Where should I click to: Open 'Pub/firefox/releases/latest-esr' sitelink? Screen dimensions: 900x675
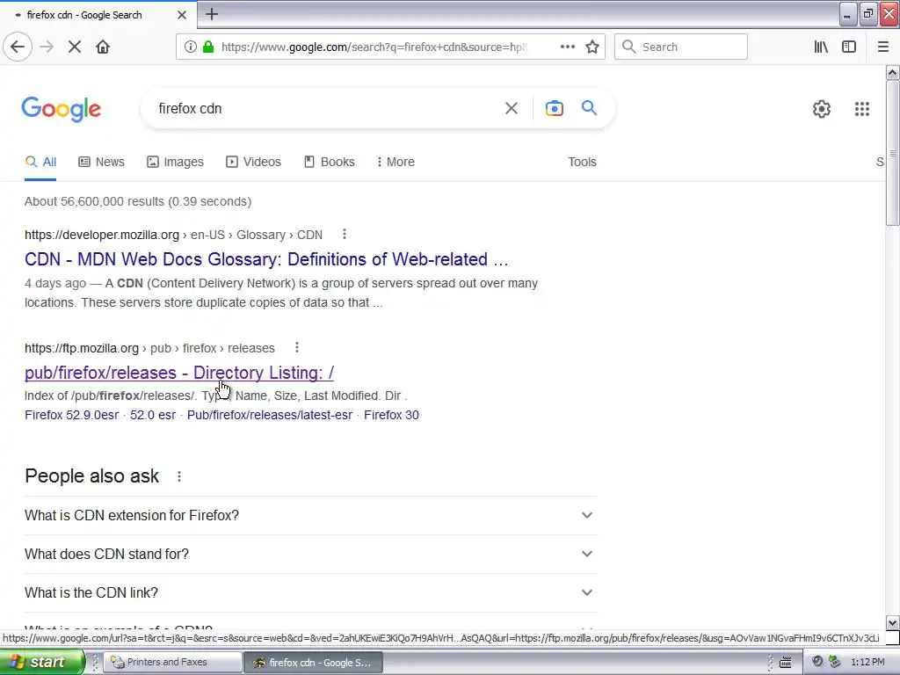[270, 415]
